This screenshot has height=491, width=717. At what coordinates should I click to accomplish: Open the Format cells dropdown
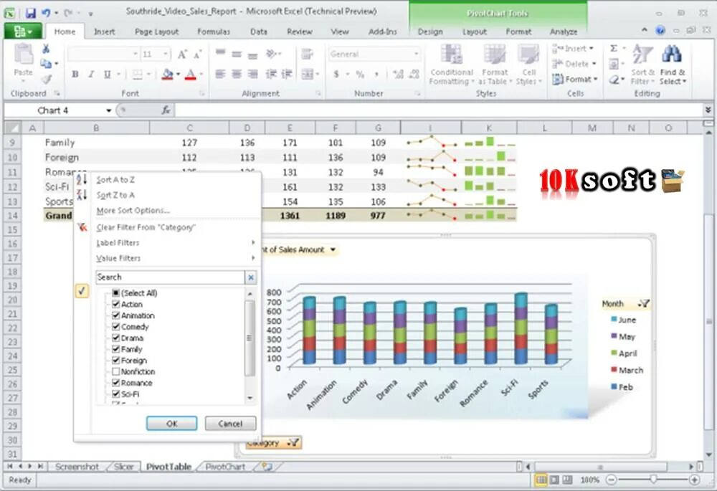(575, 80)
